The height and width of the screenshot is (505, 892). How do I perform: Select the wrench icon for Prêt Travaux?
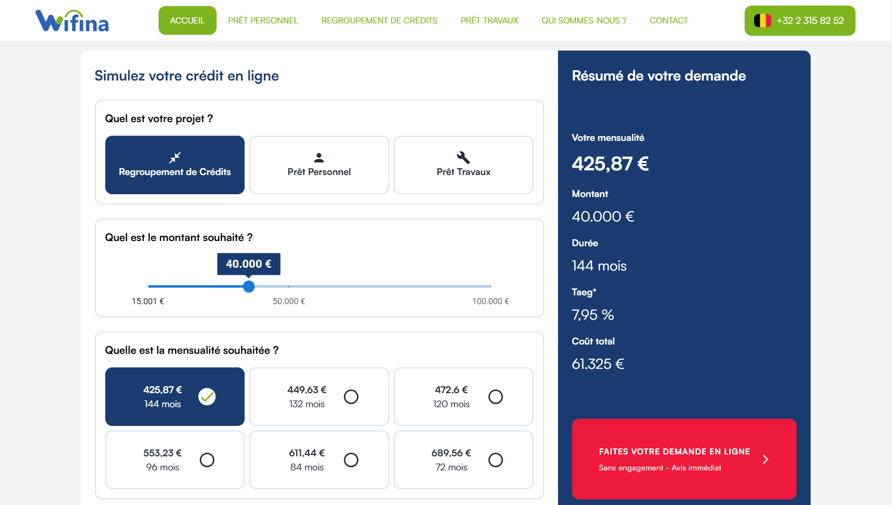(x=464, y=157)
